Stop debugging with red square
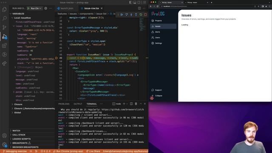This screenshot has height=153, width=272. [145, 14]
